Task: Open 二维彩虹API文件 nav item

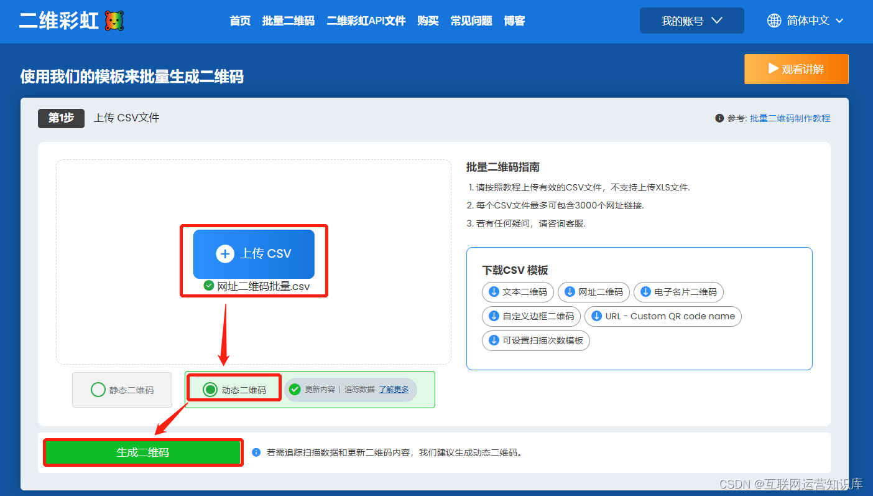Action: (x=366, y=21)
